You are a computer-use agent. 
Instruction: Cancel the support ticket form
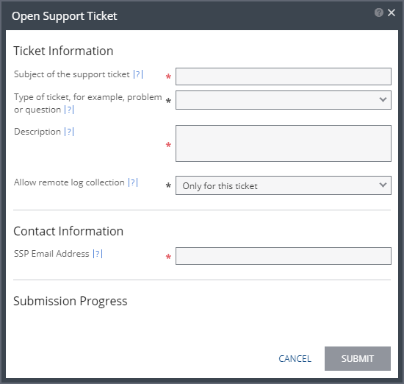pos(295,359)
